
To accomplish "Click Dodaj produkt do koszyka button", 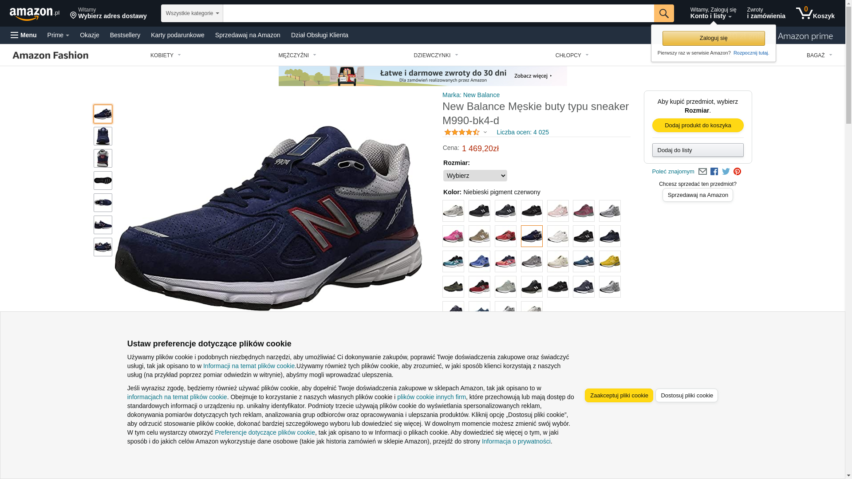I will (x=698, y=126).
